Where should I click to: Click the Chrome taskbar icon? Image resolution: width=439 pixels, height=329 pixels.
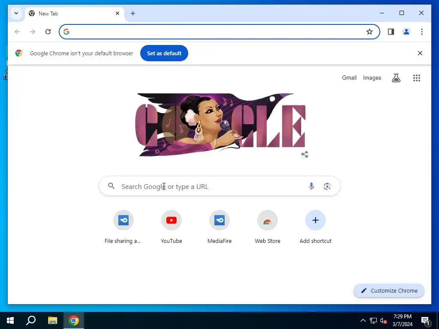coord(74,320)
